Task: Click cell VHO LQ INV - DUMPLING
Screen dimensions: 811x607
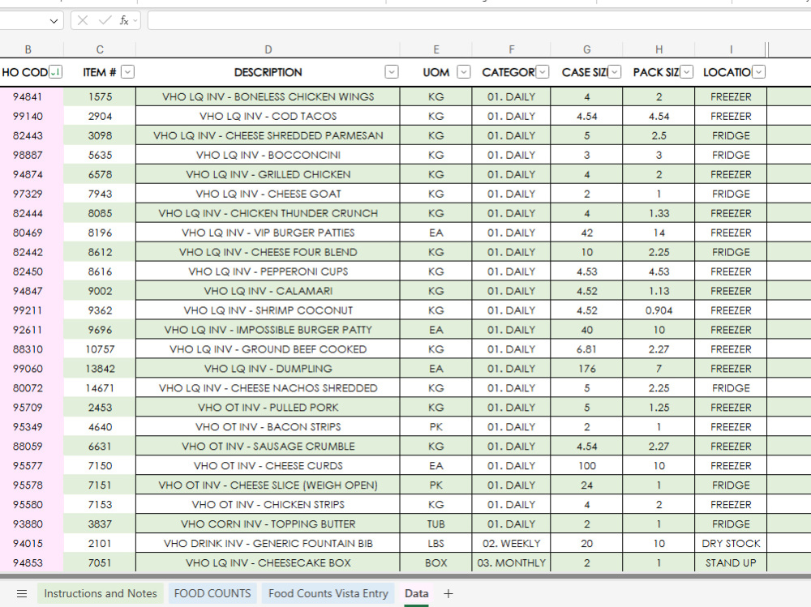Action: (268, 369)
